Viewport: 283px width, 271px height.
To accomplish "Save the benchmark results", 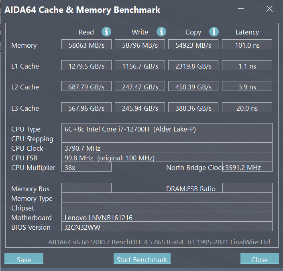I will (x=24, y=259).
